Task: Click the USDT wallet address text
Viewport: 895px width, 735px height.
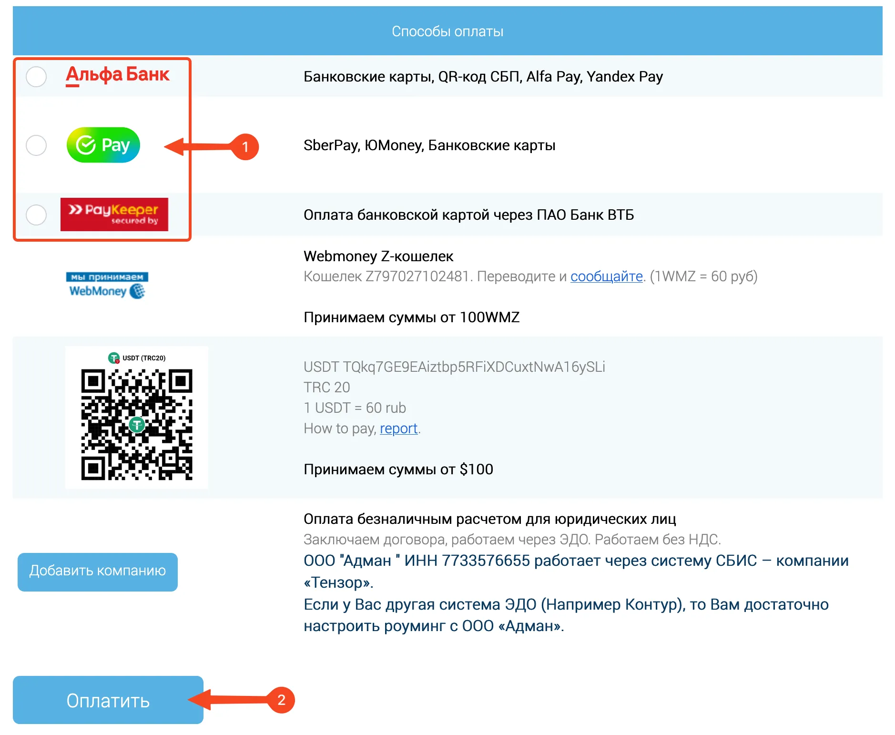Action: pyautogui.click(x=454, y=367)
